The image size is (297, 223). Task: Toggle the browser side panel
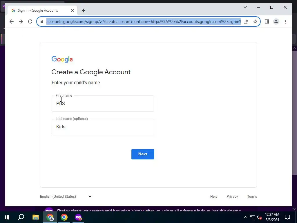(x=267, y=21)
